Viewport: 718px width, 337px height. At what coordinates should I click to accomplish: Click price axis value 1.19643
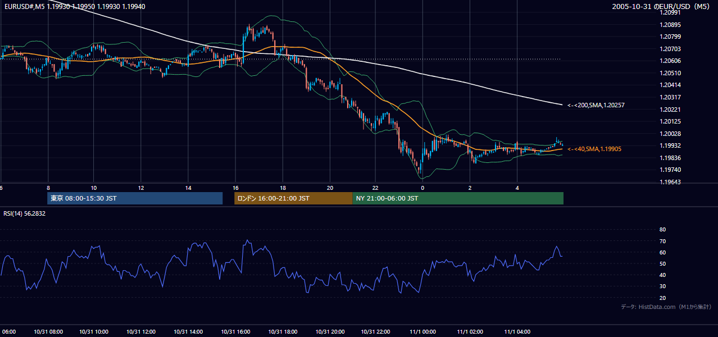pyautogui.click(x=670, y=182)
